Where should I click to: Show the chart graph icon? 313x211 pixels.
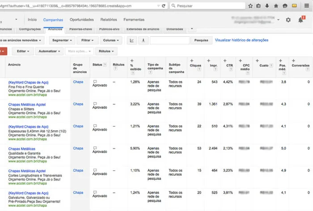(x=132, y=41)
